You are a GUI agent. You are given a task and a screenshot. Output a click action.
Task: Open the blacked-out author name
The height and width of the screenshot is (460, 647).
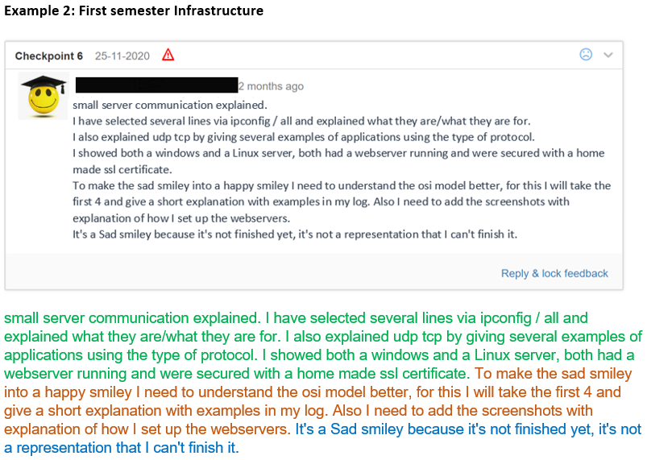[x=156, y=85]
